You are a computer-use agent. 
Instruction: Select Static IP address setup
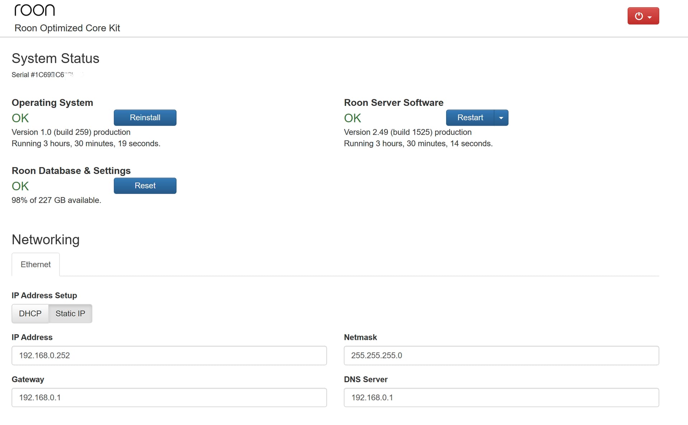(x=70, y=314)
